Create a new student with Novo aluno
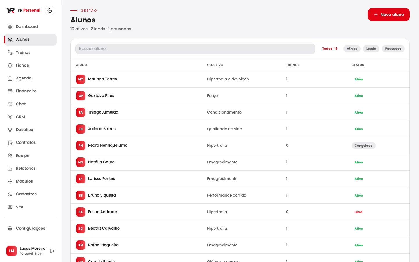 389,15
